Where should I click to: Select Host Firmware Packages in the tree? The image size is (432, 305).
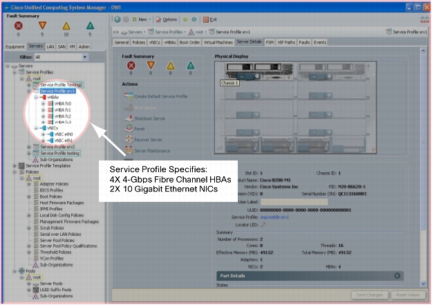click(62, 203)
